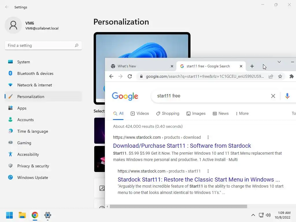
Task: Open volume tray icon
Action: pos(268,215)
